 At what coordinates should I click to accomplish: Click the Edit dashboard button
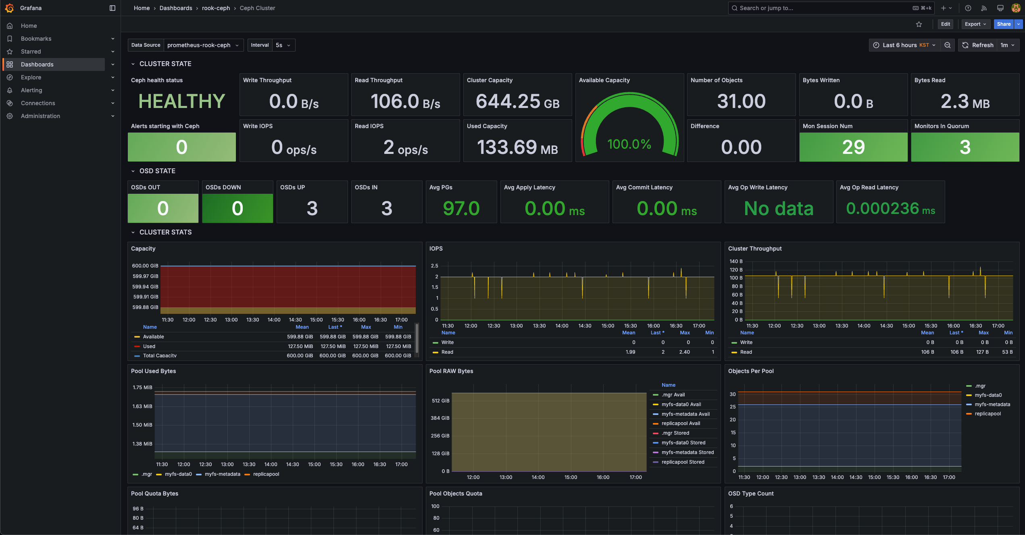(945, 24)
